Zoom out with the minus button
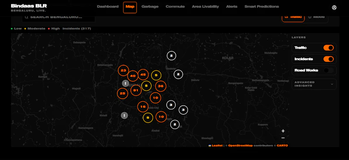Viewport: 349px width, 160px height. click(283, 138)
